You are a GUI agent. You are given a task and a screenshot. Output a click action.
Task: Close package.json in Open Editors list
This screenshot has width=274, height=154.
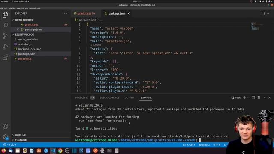pos(18,30)
